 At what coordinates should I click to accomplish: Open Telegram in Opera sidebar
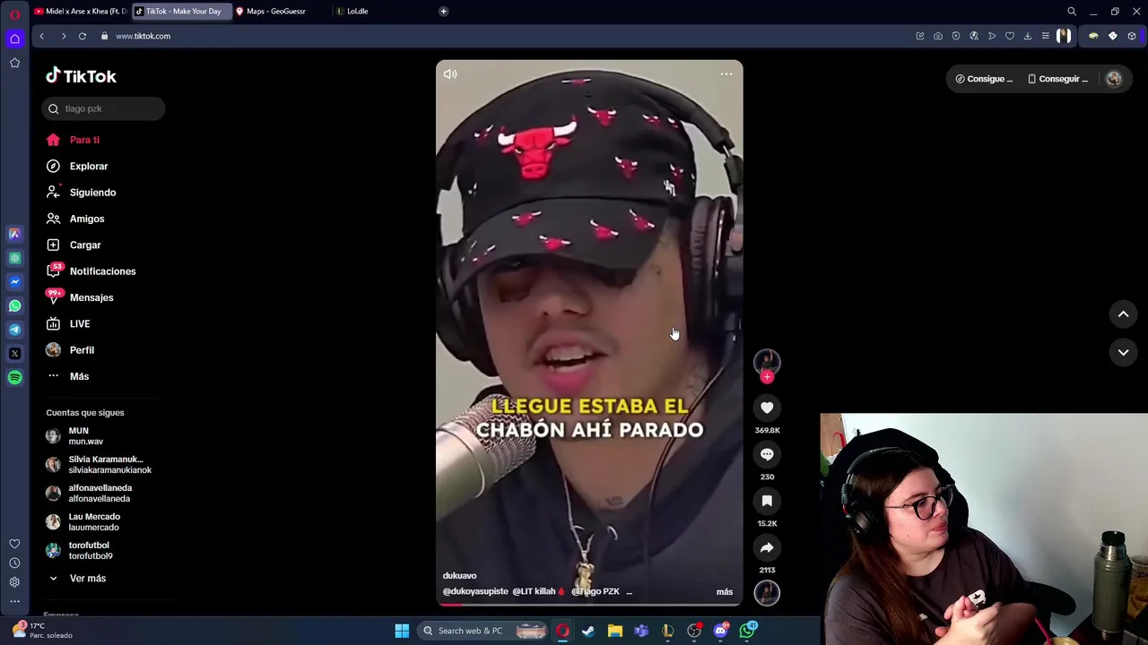click(x=14, y=330)
